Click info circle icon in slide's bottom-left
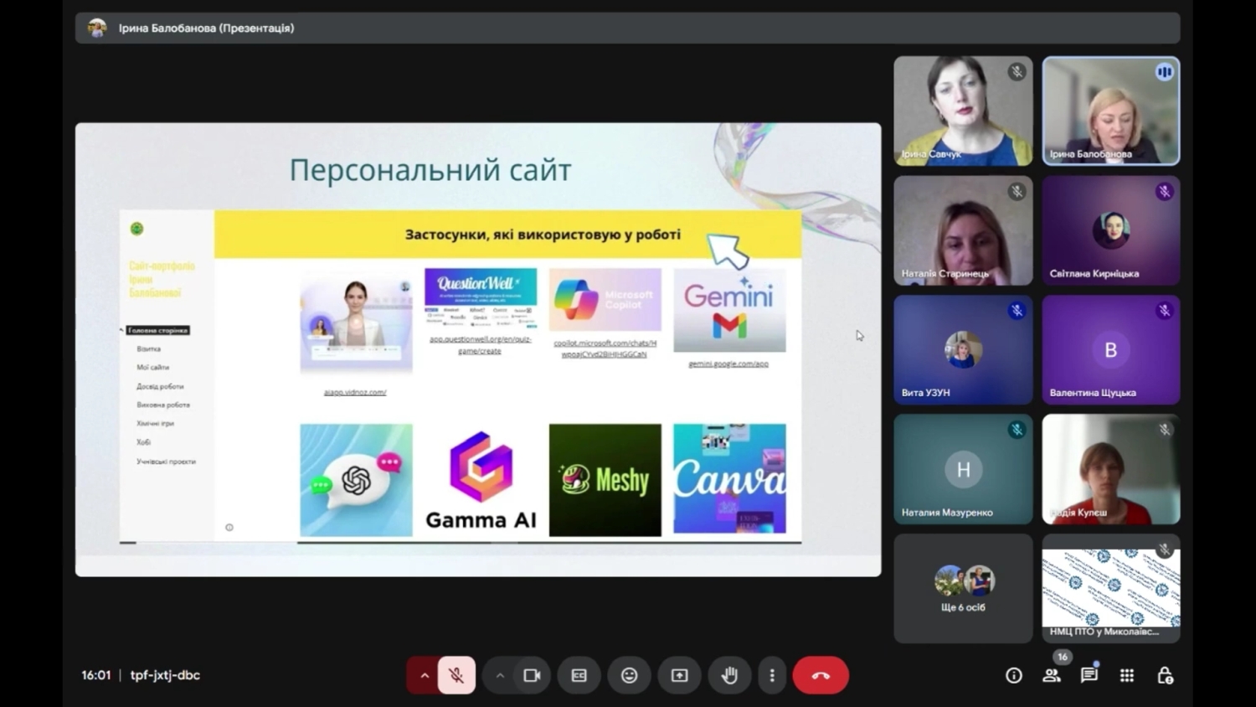The height and width of the screenshot is (707, 1256). [229, 528]
